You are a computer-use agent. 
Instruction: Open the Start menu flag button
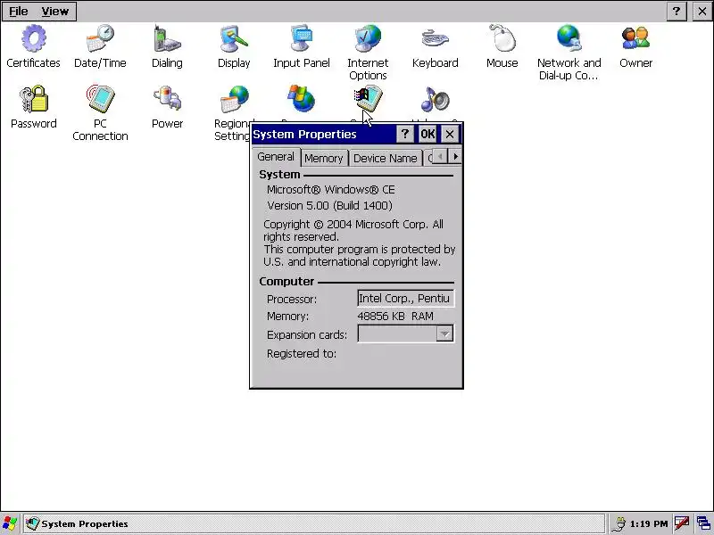pyautogui.click(x=10, y=523)
